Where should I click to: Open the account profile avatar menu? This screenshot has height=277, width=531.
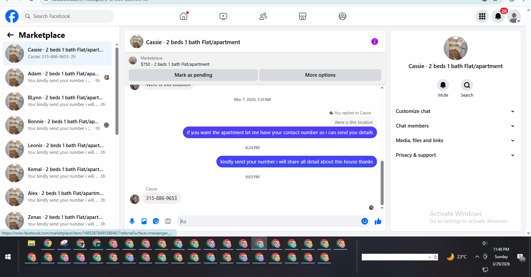point(514,16)
